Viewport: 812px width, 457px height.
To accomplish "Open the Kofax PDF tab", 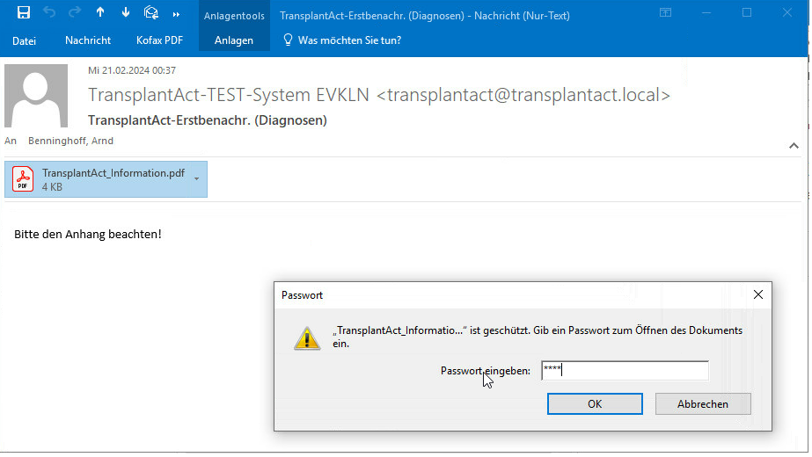I will [161, 40].
